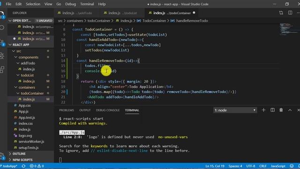Open errors count in status bar
This screenshot has width=300, height=169.
pyautogui.click(x=33, y=166)
